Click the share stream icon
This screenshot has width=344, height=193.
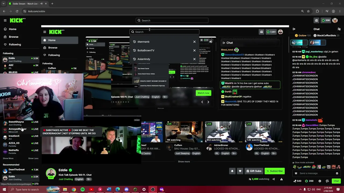tap(274, 179)
